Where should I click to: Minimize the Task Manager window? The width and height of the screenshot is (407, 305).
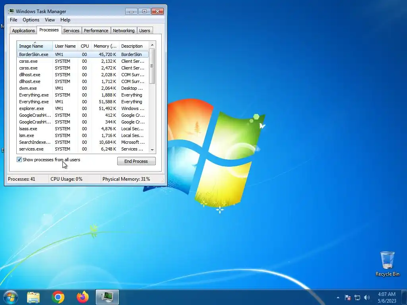131,12
